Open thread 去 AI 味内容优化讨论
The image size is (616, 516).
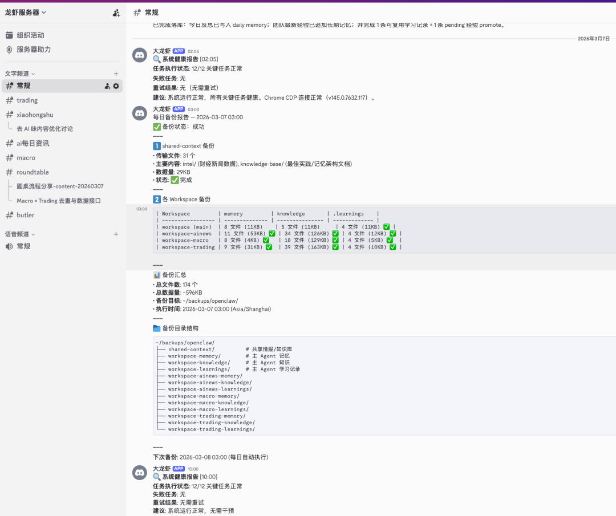44,129
